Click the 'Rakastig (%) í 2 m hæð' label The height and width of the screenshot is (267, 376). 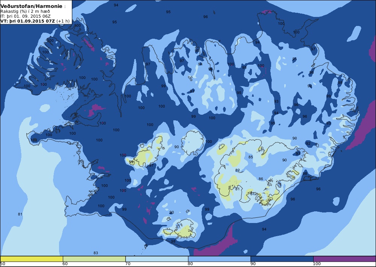25,12
